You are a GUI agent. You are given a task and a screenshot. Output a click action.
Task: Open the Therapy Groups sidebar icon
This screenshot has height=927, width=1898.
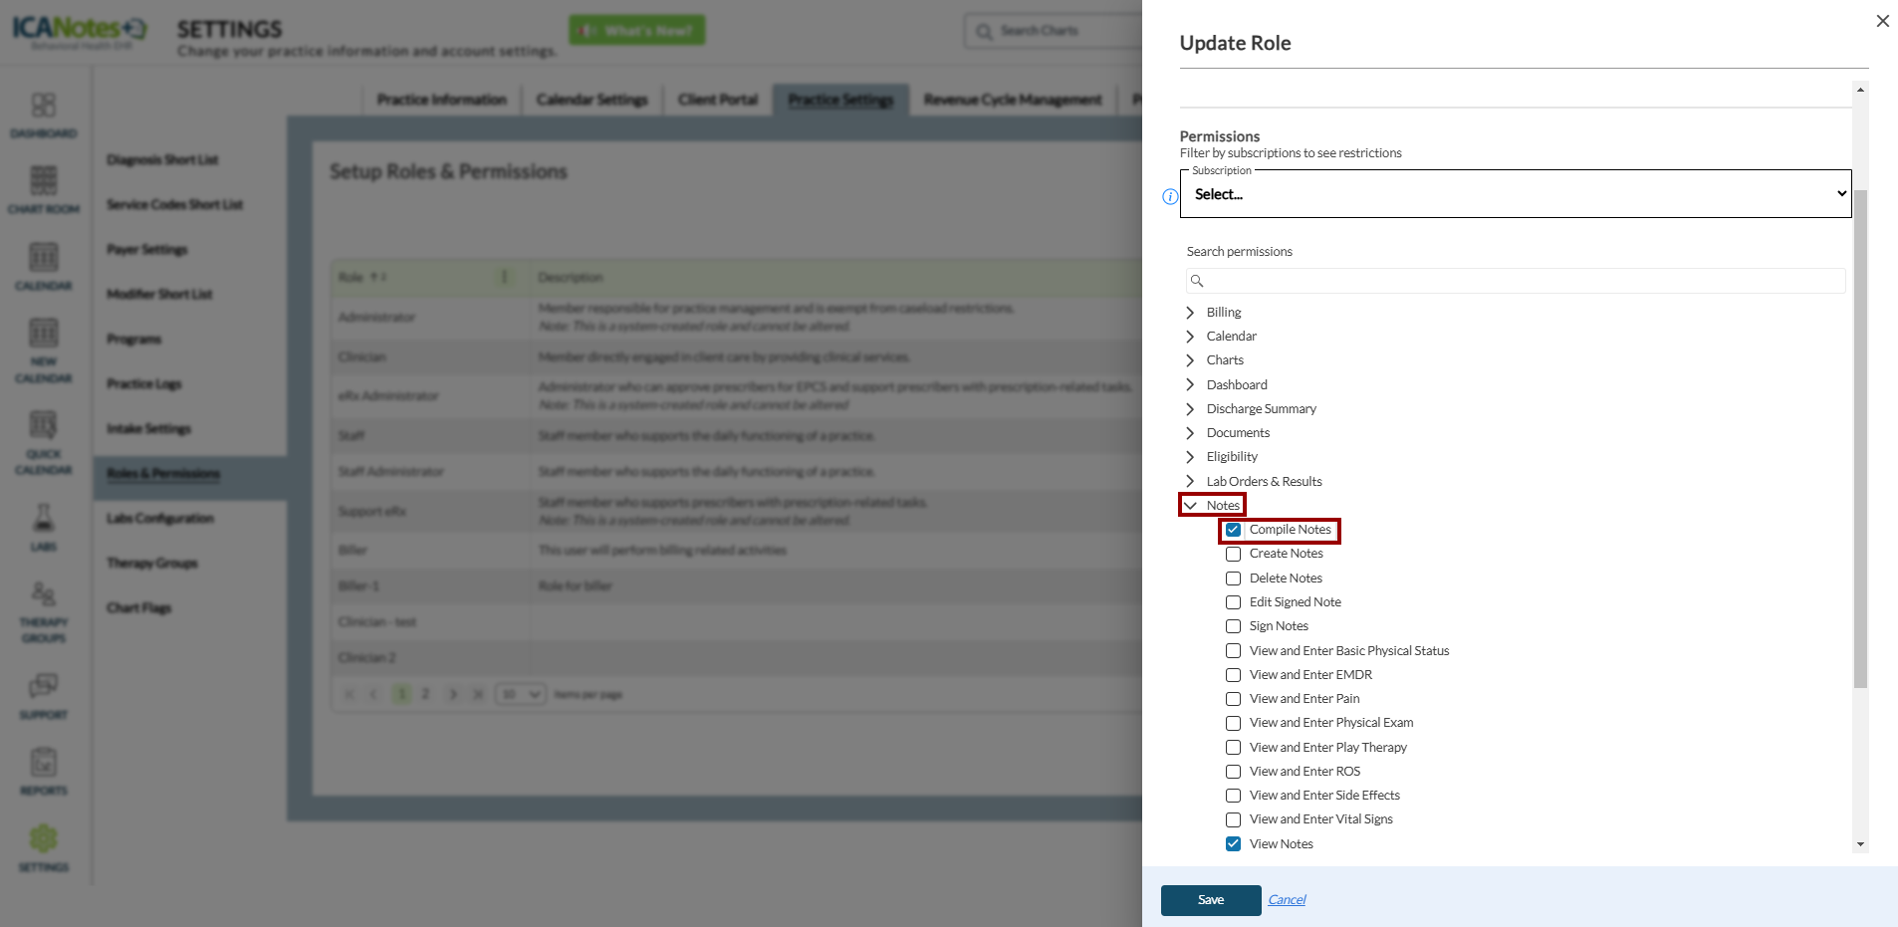pos(43,595)
